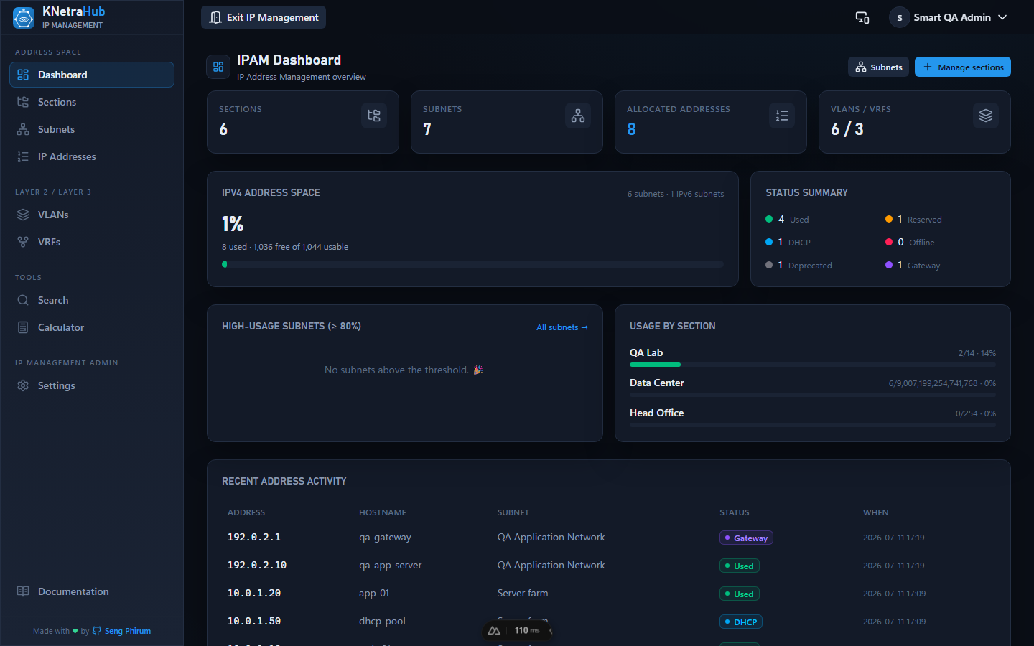Click the KNetraHub eye logo icon
Viewport: 1034px width, 646px height.
coord(24,18)
